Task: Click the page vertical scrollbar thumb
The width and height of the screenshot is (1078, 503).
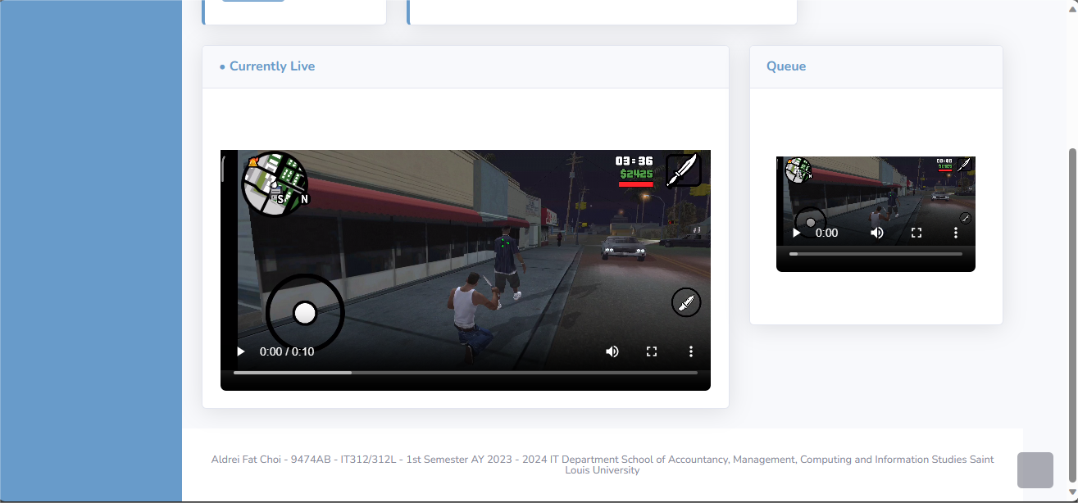Action: click(1072, 315)
